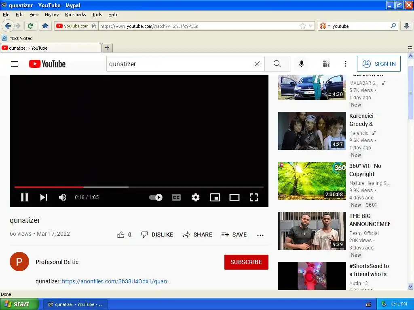
Task: Go to YouTube home via logo
Action: (47, 64)
